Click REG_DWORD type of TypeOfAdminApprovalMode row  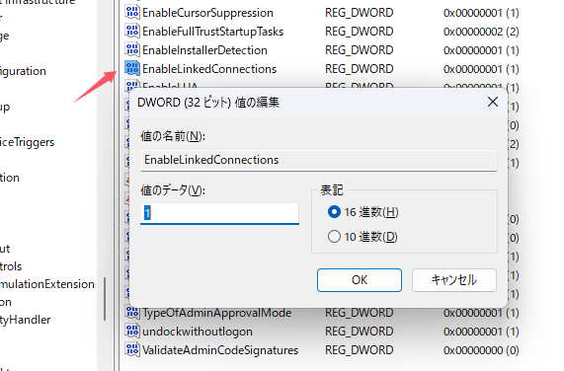pos(359,313)
